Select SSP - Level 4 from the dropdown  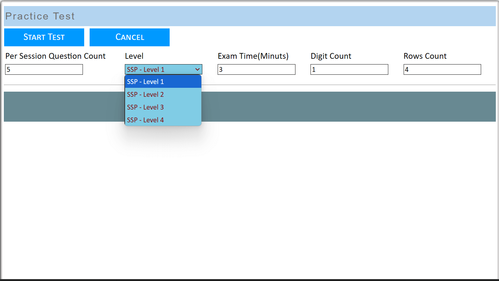click(145, 120)
